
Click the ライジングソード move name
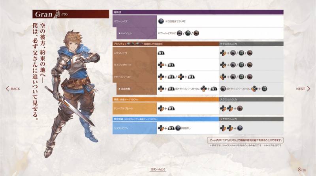coord(122,65)
